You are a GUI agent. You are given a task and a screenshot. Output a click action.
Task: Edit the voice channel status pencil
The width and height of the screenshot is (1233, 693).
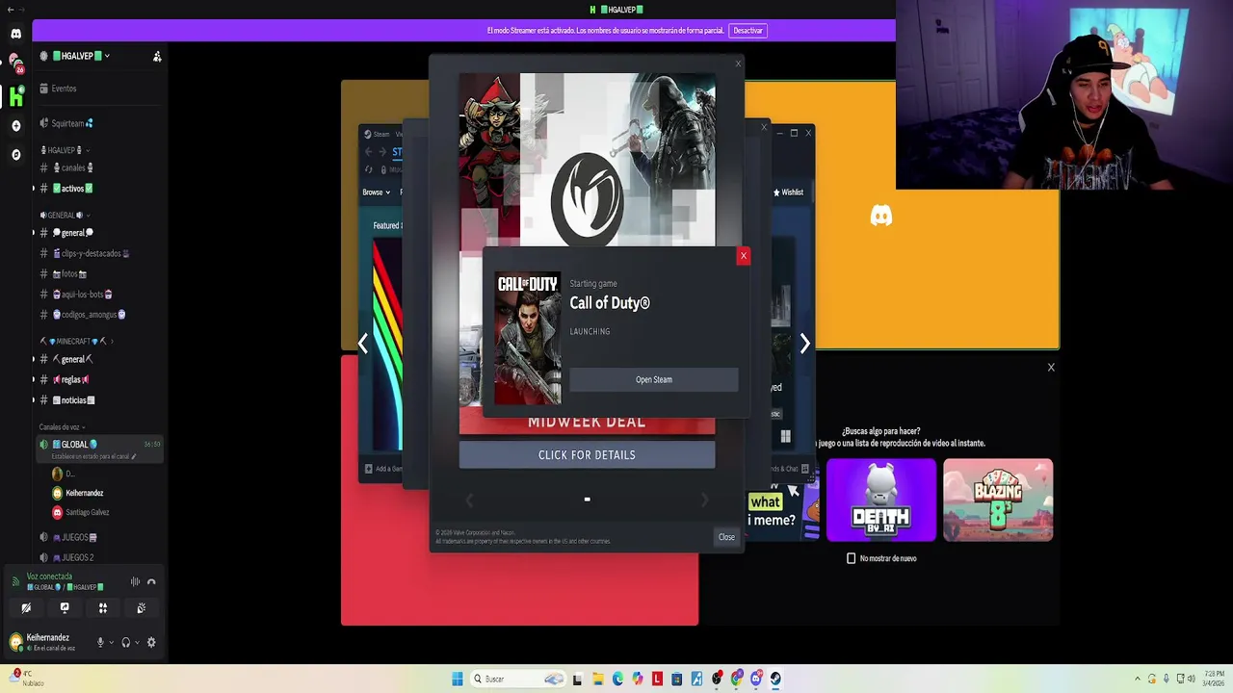pyautogui.click(x=134, y=456)
